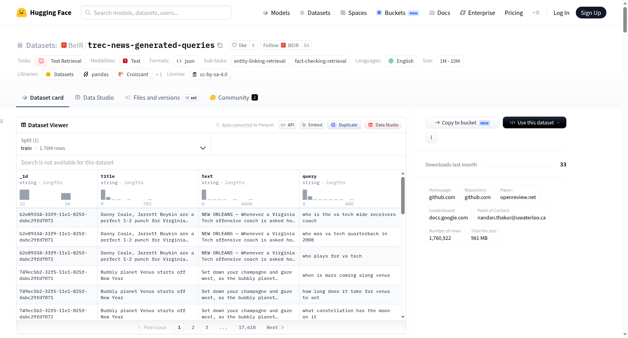Open the Spaces nav item
Screen dimensions: 628x338
coord(354,13)
